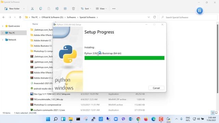
Task: Click the blue pause recording button
Action: [x=199, y=11]
